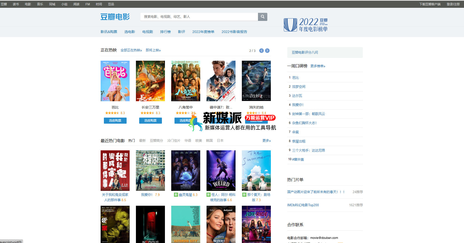Viewport: 464px width, 243px height.
Task: Open the 芭比 movie poster
Action: [x=115, y=81]
